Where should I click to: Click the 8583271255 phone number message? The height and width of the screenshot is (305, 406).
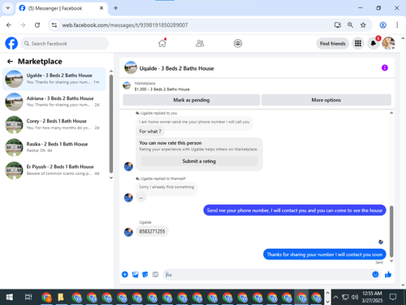[152, 231]
